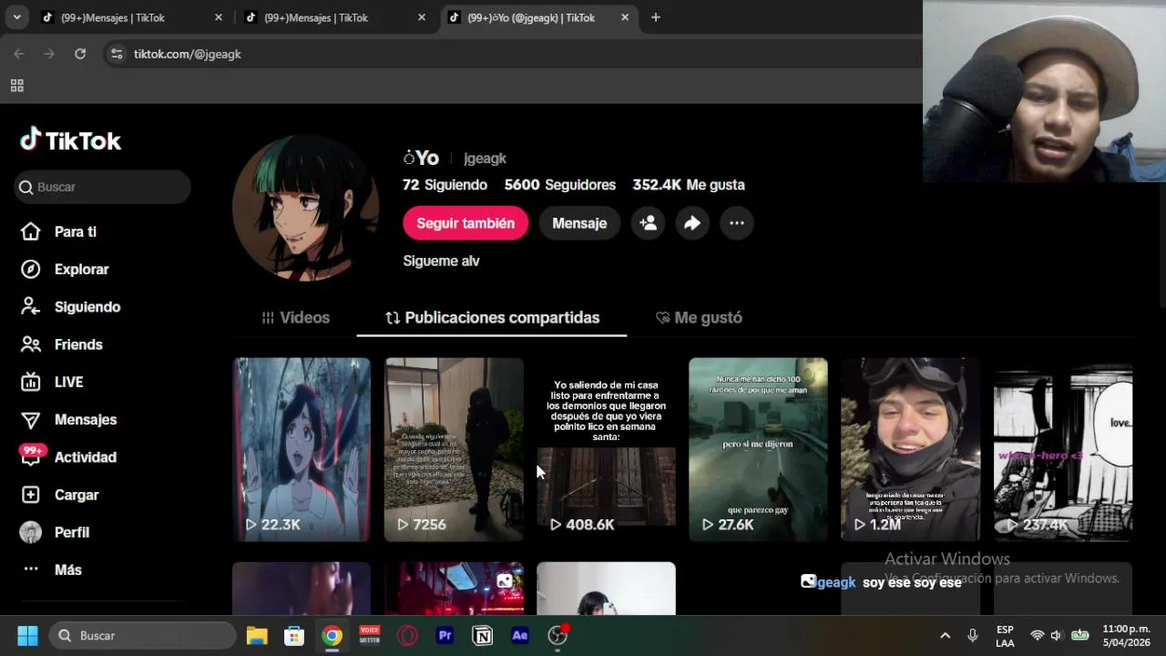The image size is (1166, 656).
Task: Switch to the Me gustó tab
Action: point(699,318)
